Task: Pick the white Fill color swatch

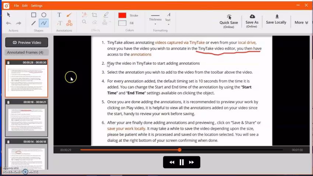Action: (x=122, y=23)
